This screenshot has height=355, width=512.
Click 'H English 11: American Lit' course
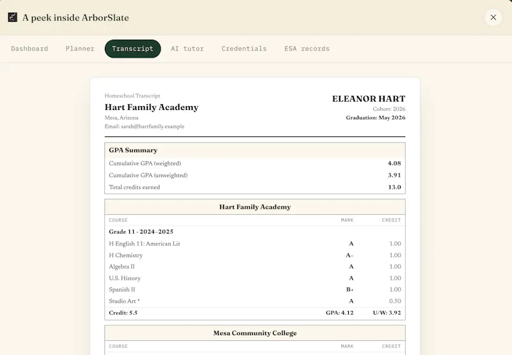tap(145, 244)
